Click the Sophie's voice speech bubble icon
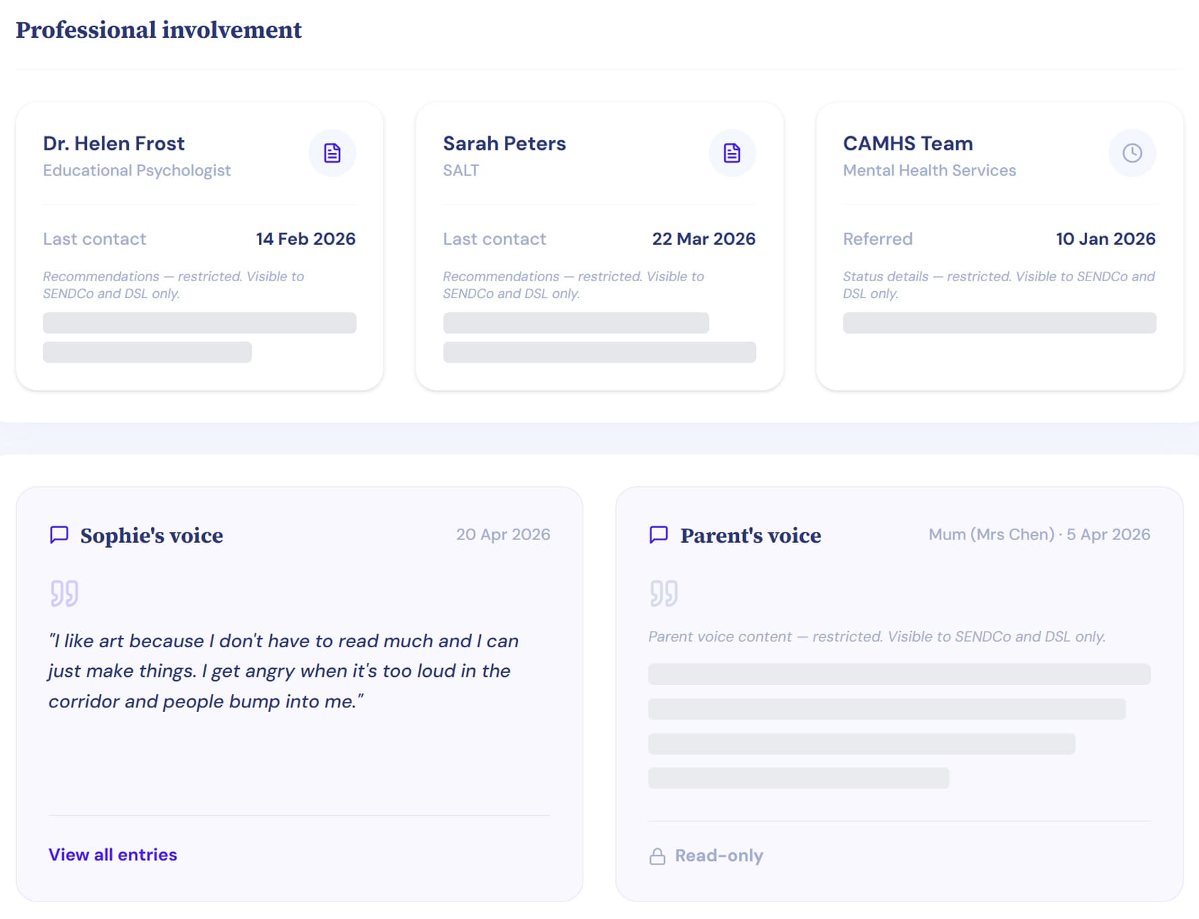This screenshot has height=919, width=1199. 59,535
